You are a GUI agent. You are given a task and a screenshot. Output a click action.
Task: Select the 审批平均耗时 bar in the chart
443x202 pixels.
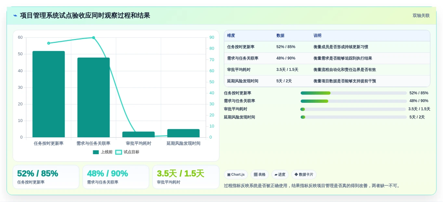(138, 134)
